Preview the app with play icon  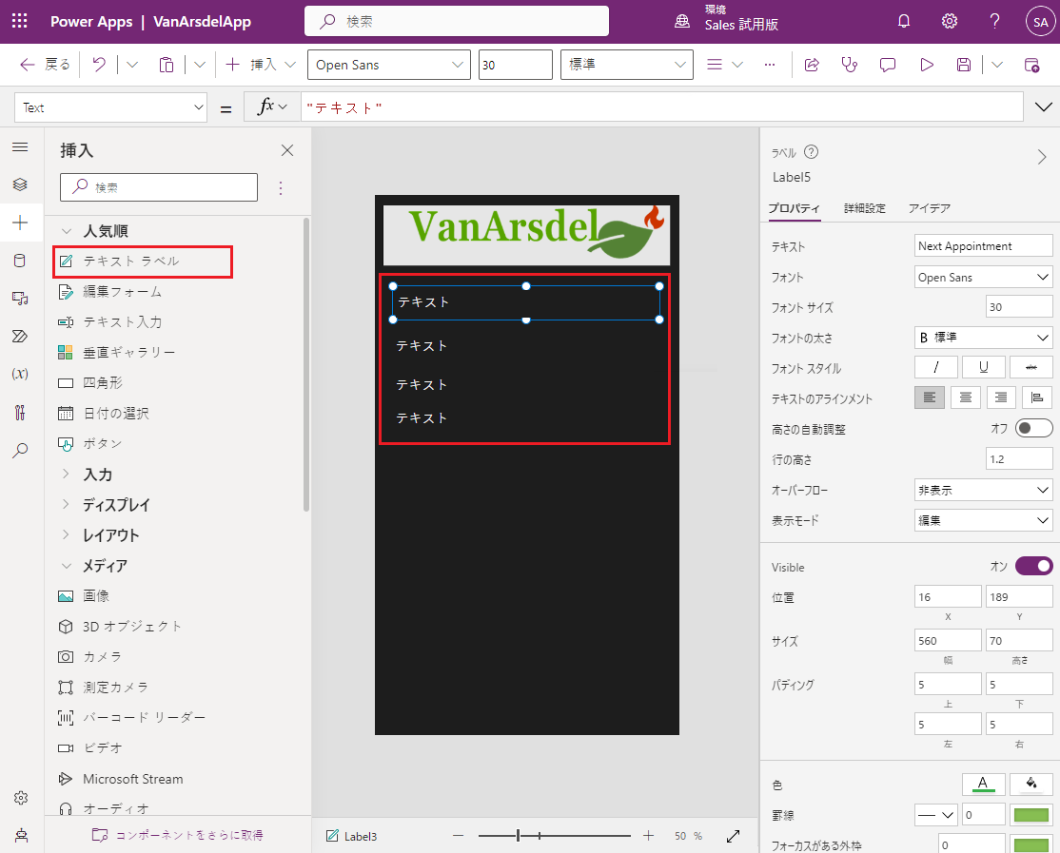click(927, 65)
